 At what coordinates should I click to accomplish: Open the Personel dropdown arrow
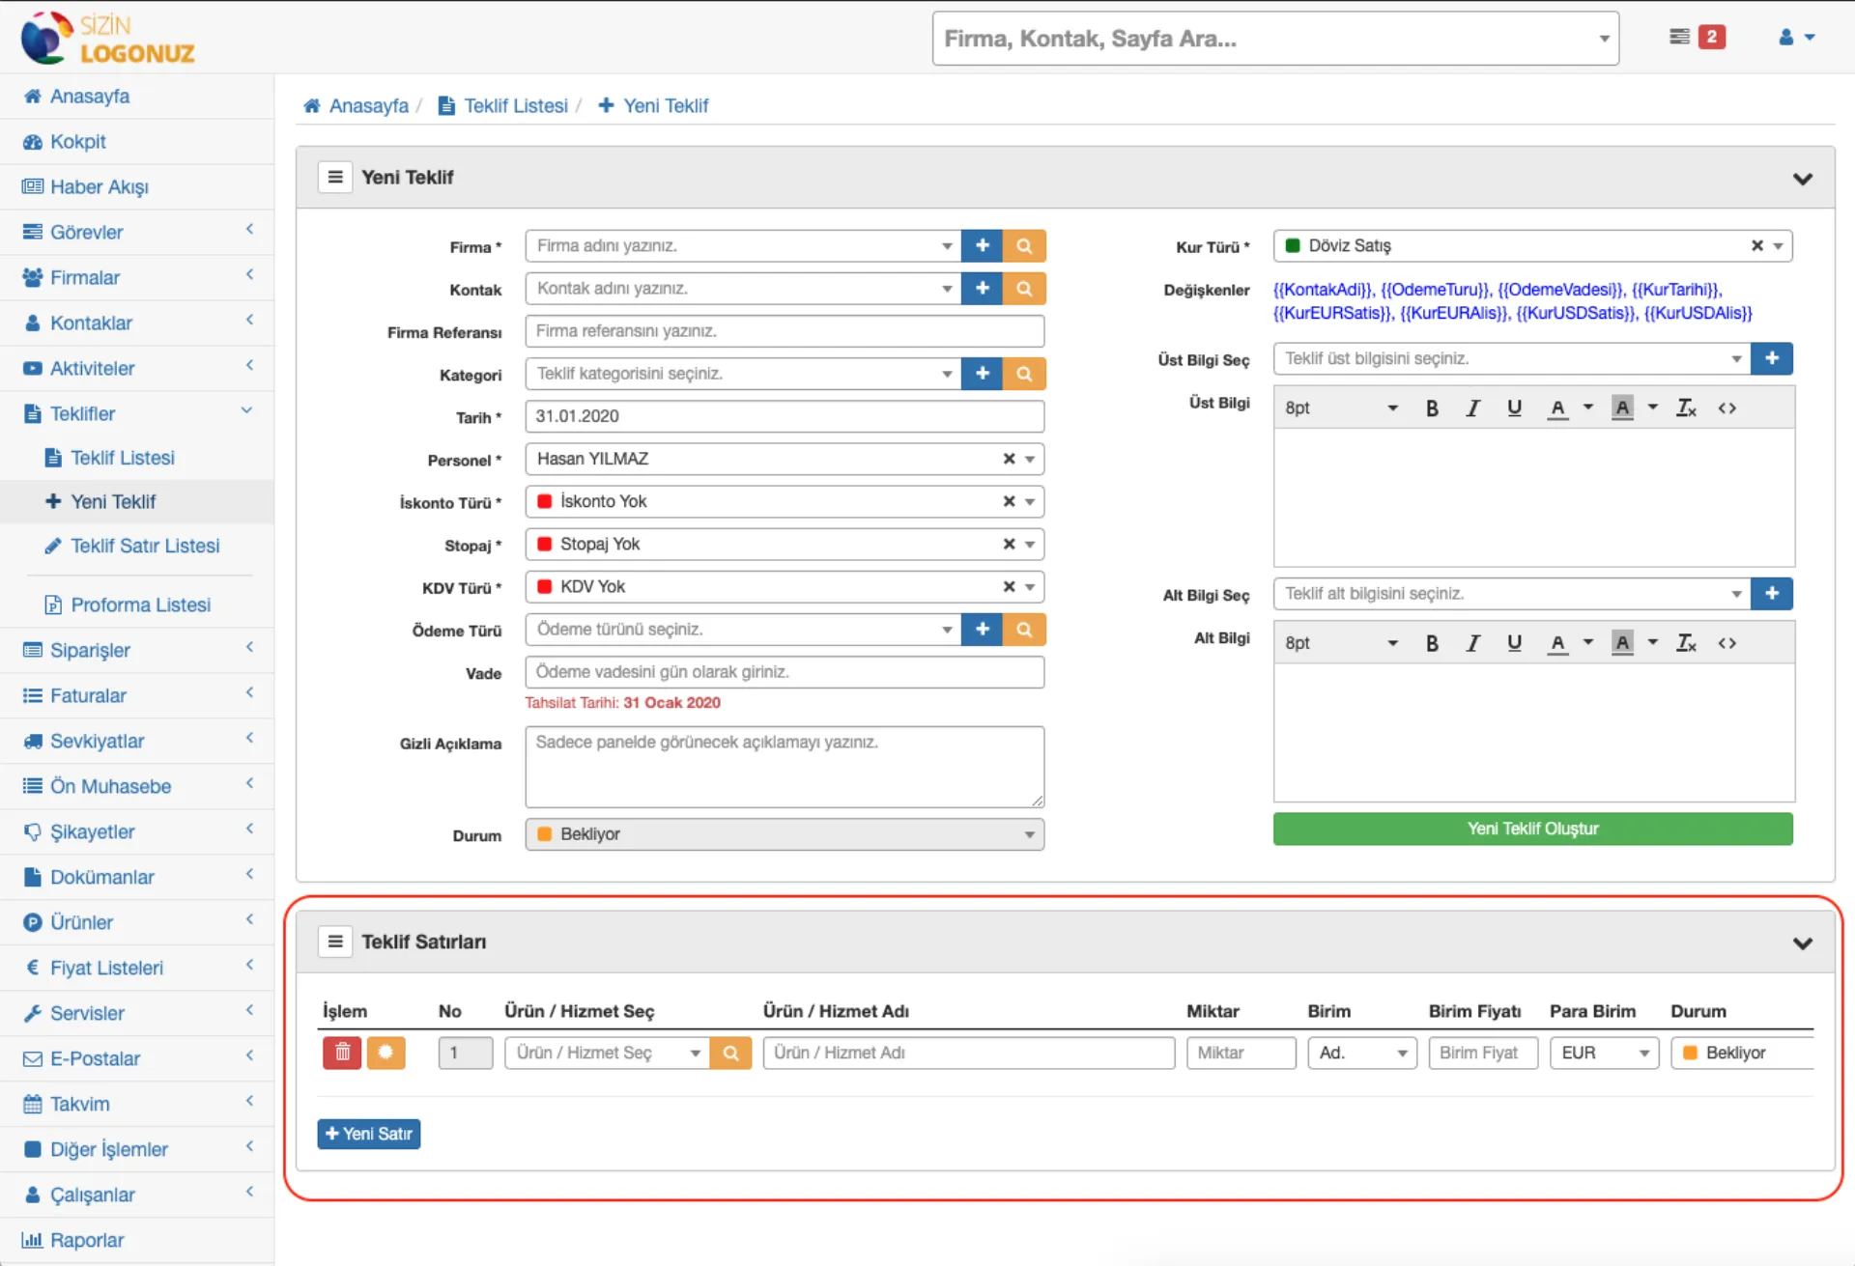pos(1030,459)
